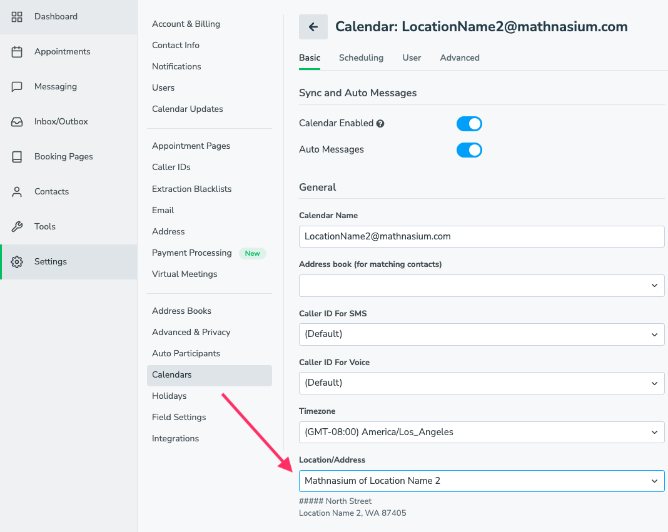
Task: Go to Address Books settings
Action: (x=181, y=311)
